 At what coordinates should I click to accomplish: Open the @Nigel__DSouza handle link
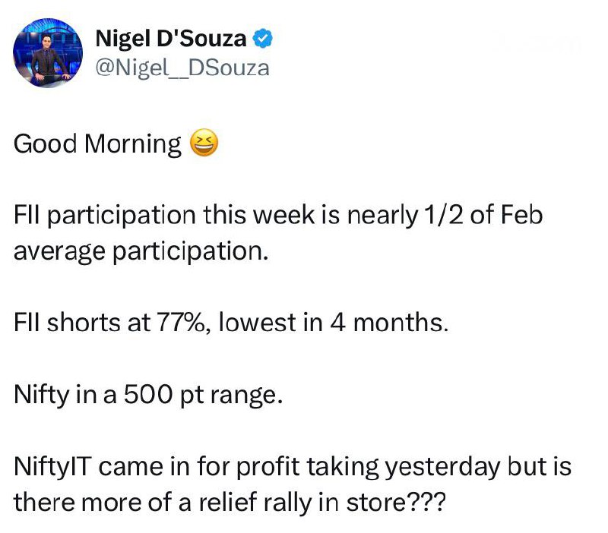click(x=182, y=68)
